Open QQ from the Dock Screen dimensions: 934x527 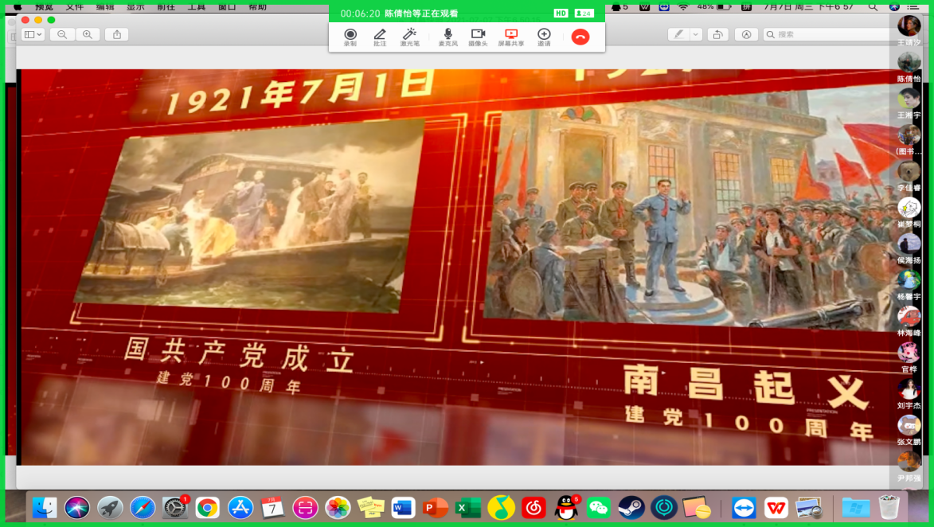coord(566,507)
